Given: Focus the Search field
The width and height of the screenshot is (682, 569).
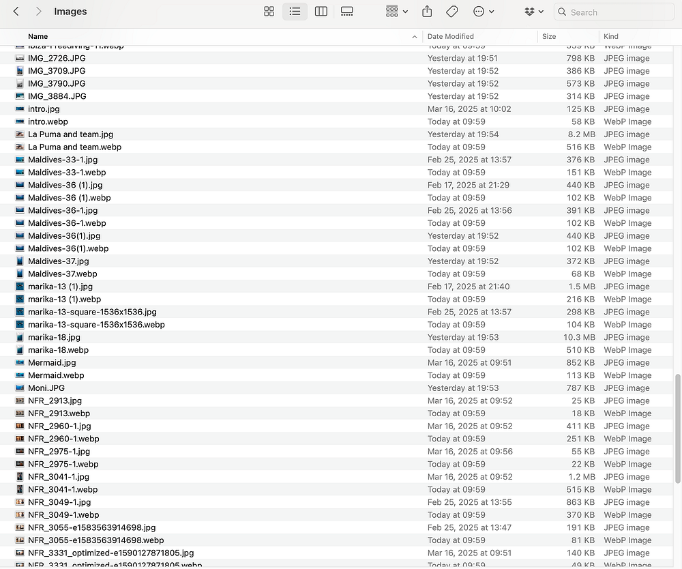Looking at the screenshot, I should pos(614,12).
